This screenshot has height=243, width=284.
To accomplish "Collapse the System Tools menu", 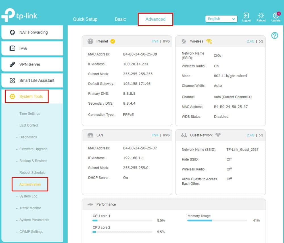I will click(x=32, y=96).
